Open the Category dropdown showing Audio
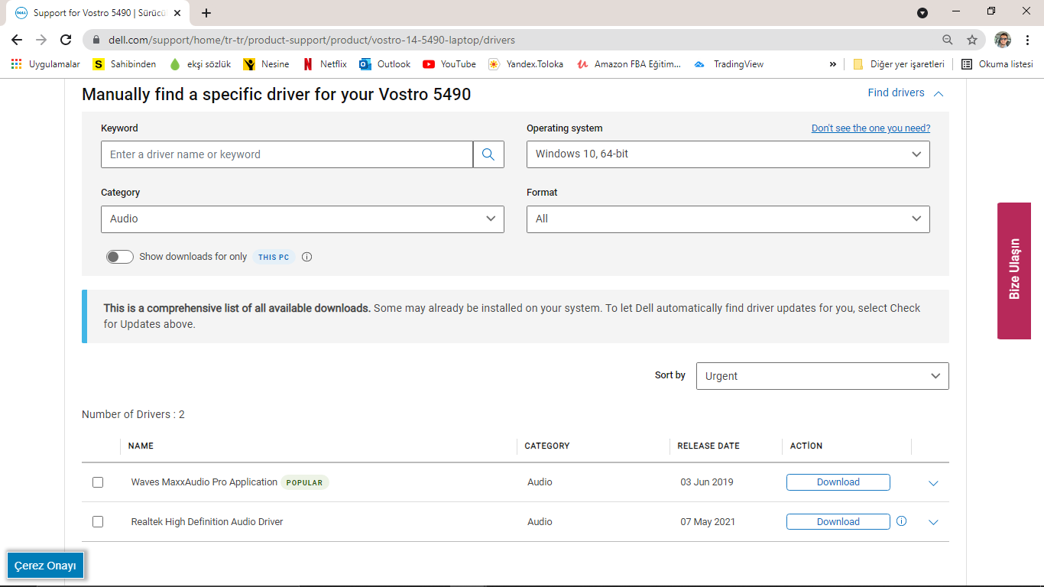Viewport: 1044px width, 587px height. coord(302,219)
